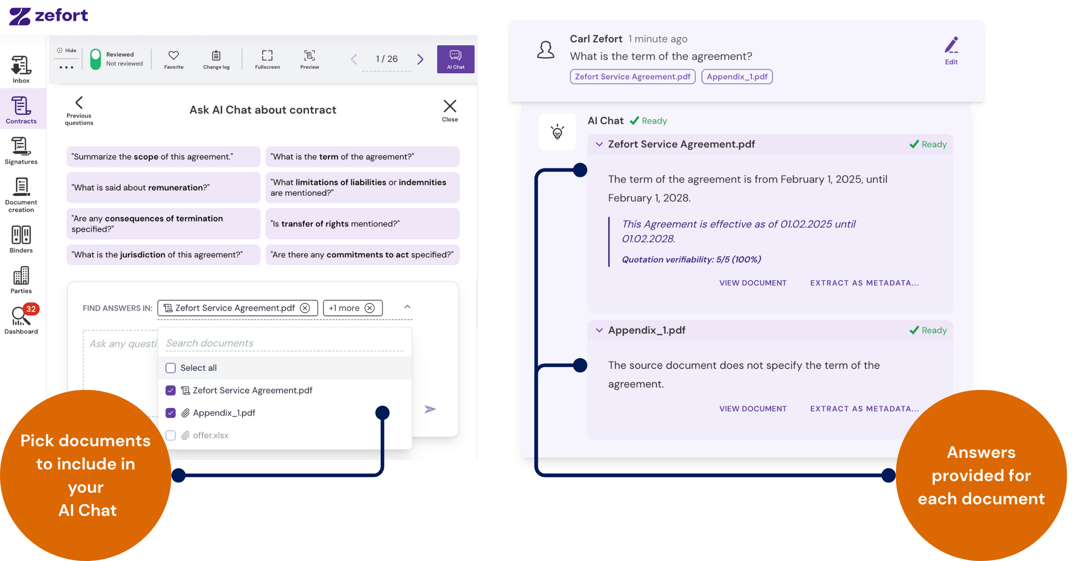Click Quotation verifiability 5/5 text
Screen dimensions: 1073x561
[x=691, y=260]
